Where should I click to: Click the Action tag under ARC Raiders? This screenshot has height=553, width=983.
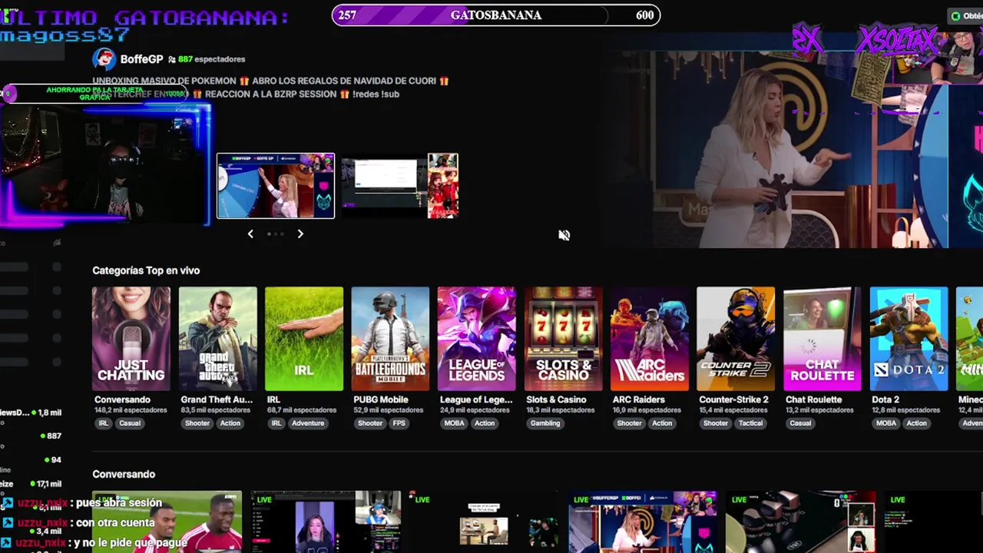[x=662, y=423]
